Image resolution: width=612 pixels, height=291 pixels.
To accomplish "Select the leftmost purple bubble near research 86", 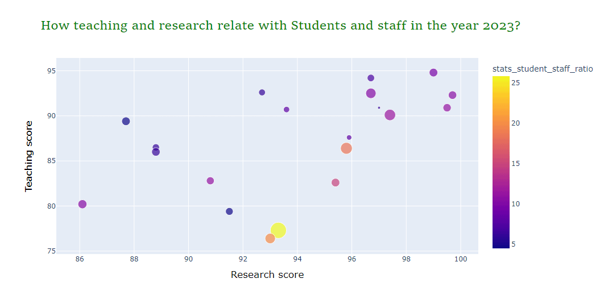I will [x=82, y=204].
